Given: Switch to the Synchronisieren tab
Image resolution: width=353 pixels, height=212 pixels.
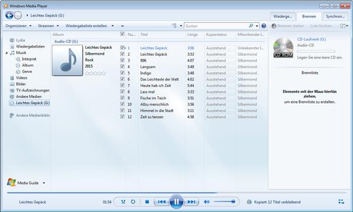Looking at the screenshot, I should tap(335, 16).
